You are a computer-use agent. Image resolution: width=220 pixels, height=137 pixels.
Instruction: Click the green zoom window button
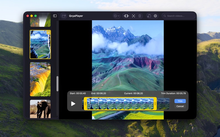click(x=36, y=16)
